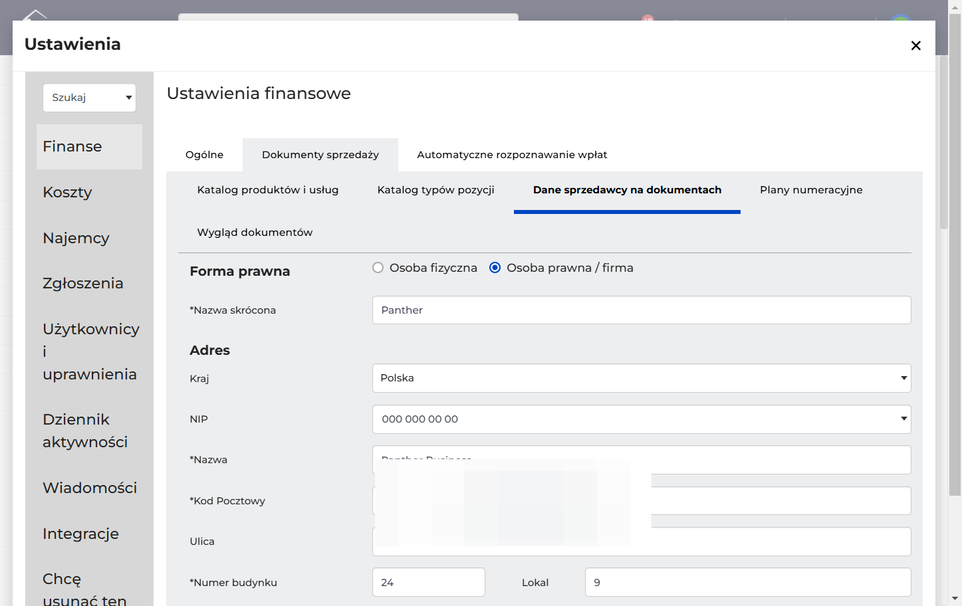Open Automatyczne rozpoznawanie wpłat tab

[512, 155]
